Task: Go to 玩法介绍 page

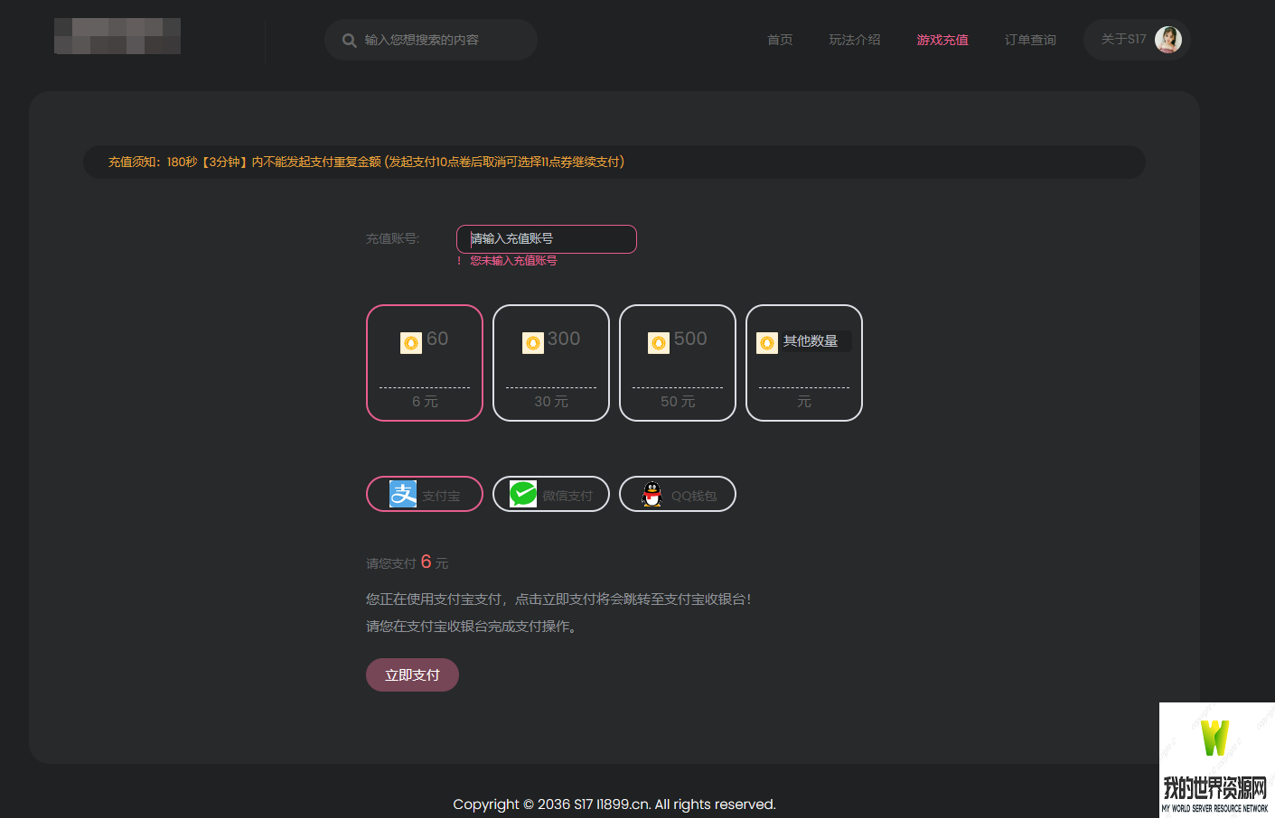Action: (855, 40)
